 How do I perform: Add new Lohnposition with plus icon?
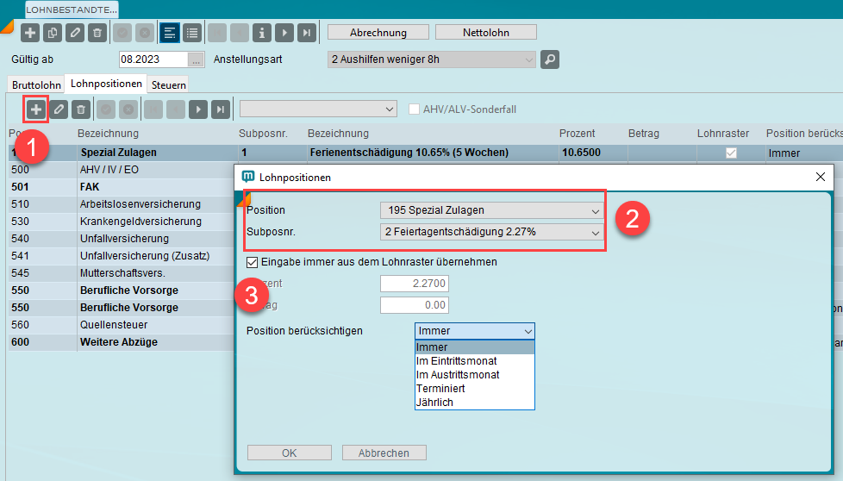(x=35, y=109)
